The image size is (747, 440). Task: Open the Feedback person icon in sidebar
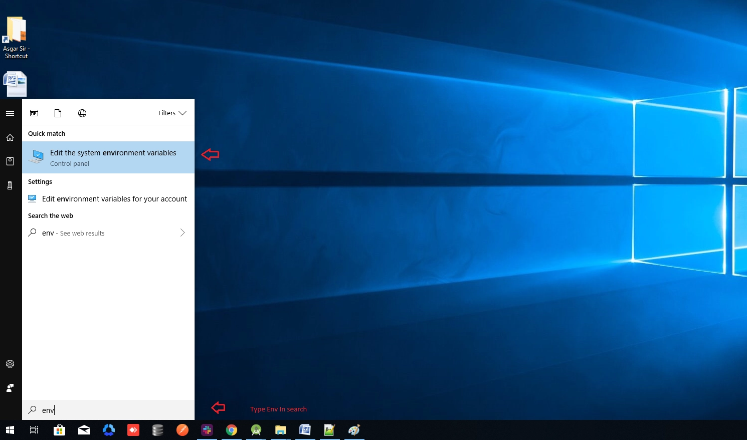click(10, 388)
